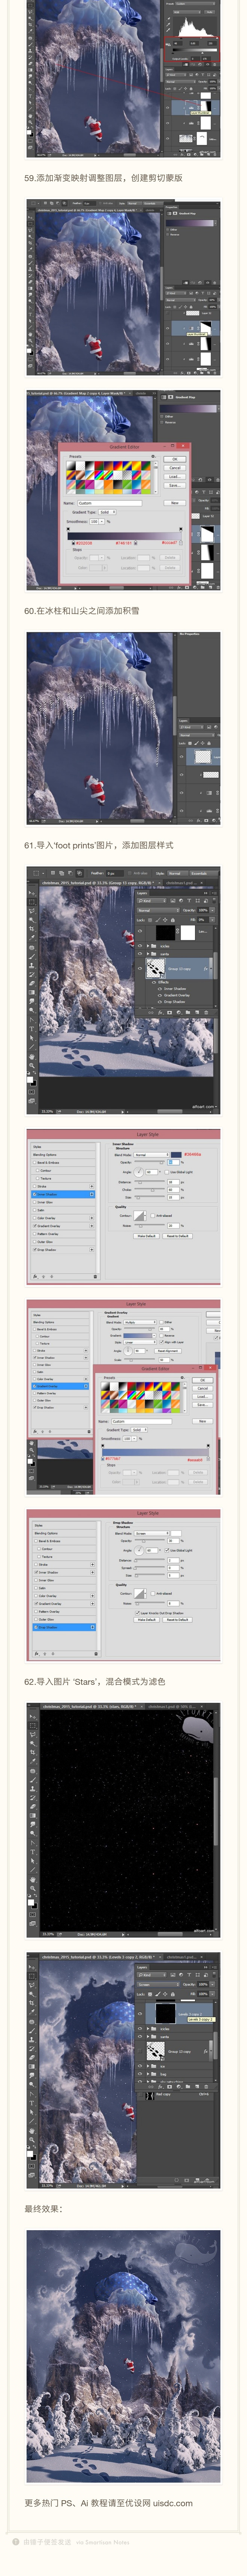Adjust Size slider in Drop Shadow dialog
The width and height of the screenshot is (247, 2576).
[x=149, y=1576]
